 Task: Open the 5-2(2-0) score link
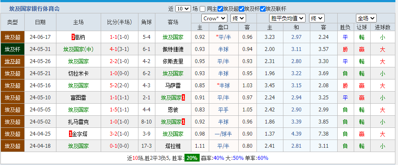pos(119,86)
